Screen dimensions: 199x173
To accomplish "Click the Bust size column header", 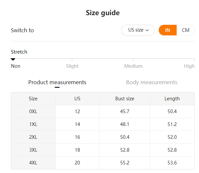I will (125, 99).
